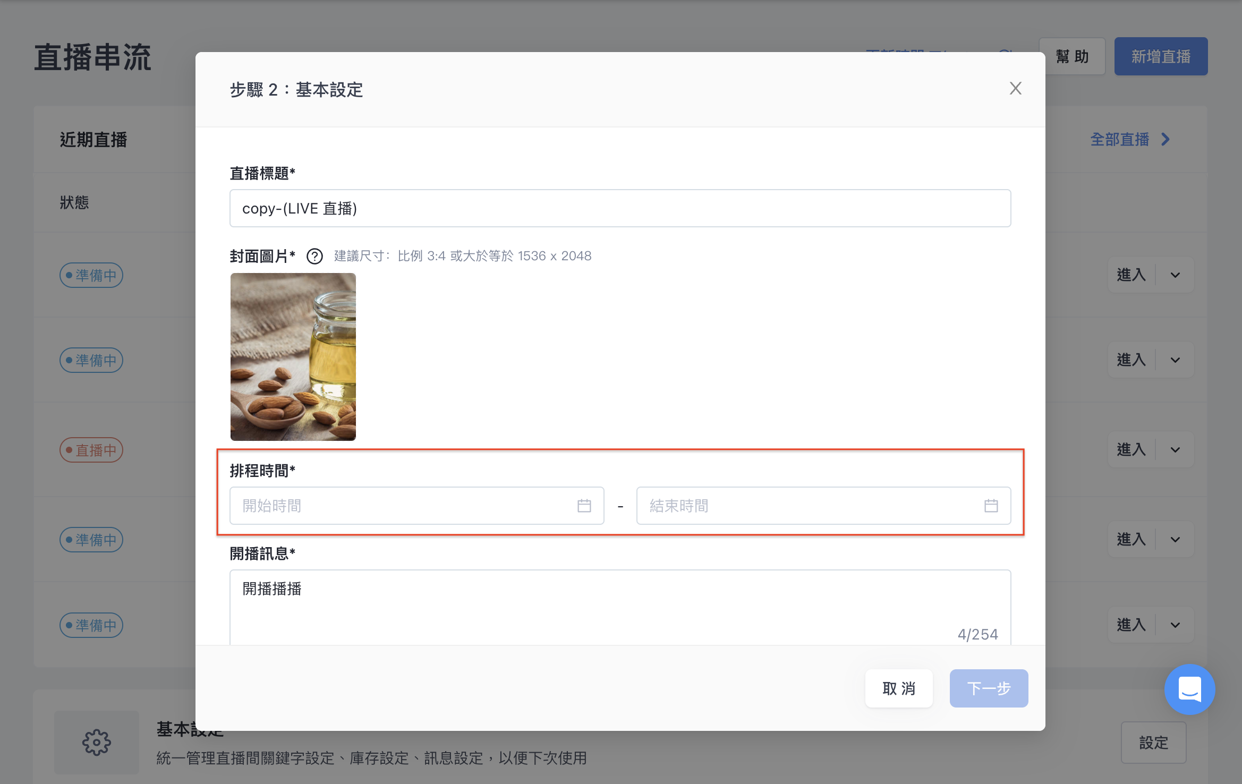Click the 設定 button at bottom
The height and width of the screenshot is (784, 1242).
pos(1153,742)
